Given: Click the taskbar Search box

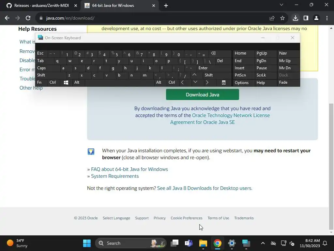Looking at the screenshot, I should click(130, 243).
